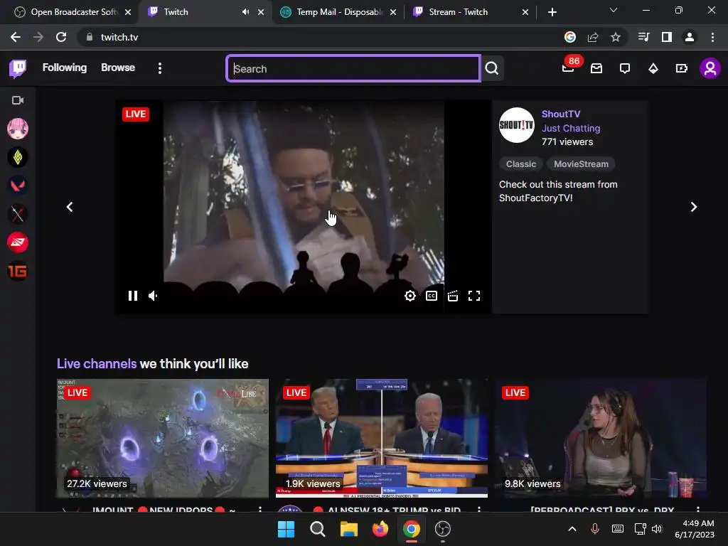Expand the followed channels sidebar camera icon
The image size is (728, 546).
[x=18, y=100]
